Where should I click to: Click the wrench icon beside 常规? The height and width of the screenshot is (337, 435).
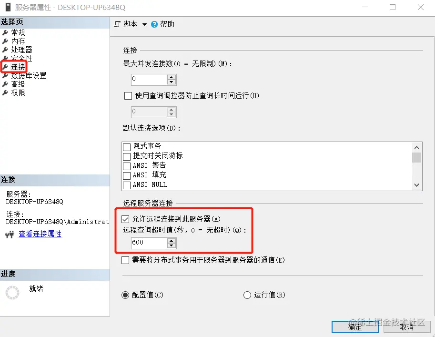(5, 33)
